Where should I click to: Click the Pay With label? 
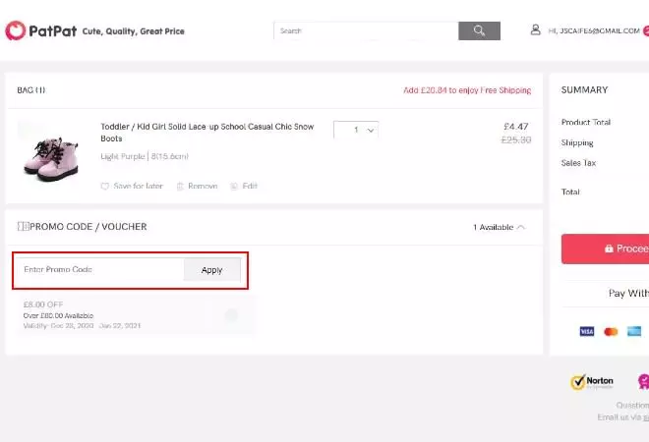click(x=628, y=293)
